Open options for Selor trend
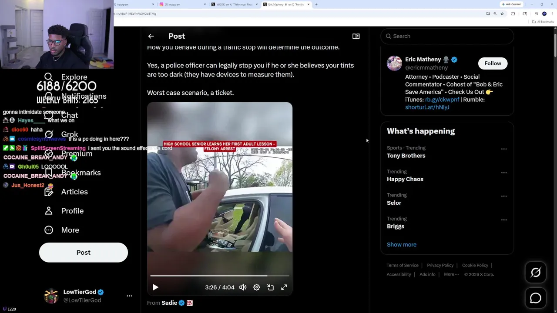This screenshot has width=557, height=313. tap(504, 196)
